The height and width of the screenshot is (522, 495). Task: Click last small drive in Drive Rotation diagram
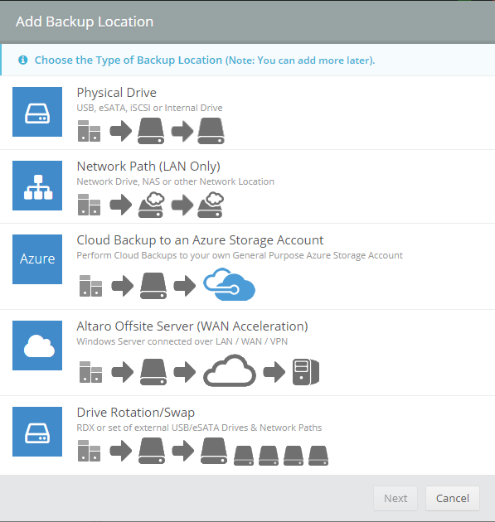(318, 456)
